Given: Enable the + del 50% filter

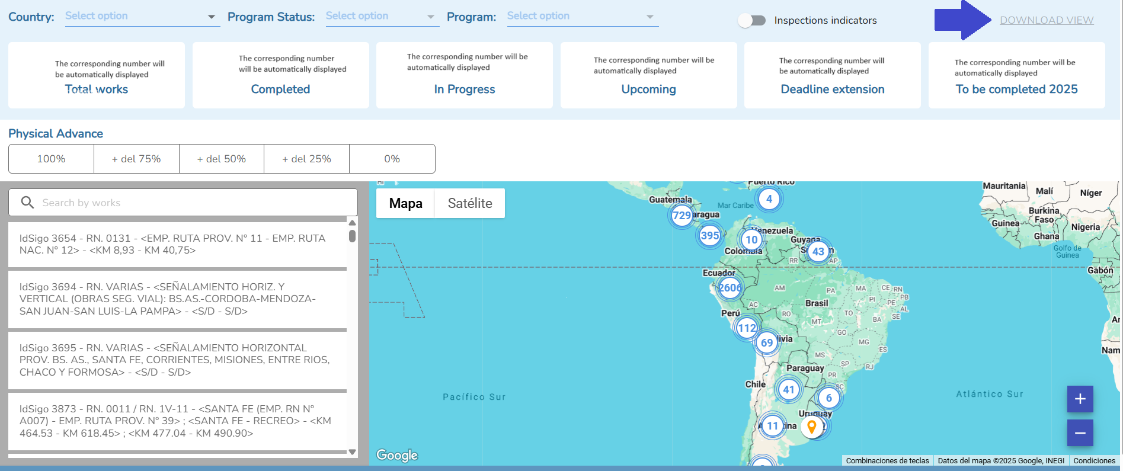Looking at the screenshot, I should [x=222, y=159].
